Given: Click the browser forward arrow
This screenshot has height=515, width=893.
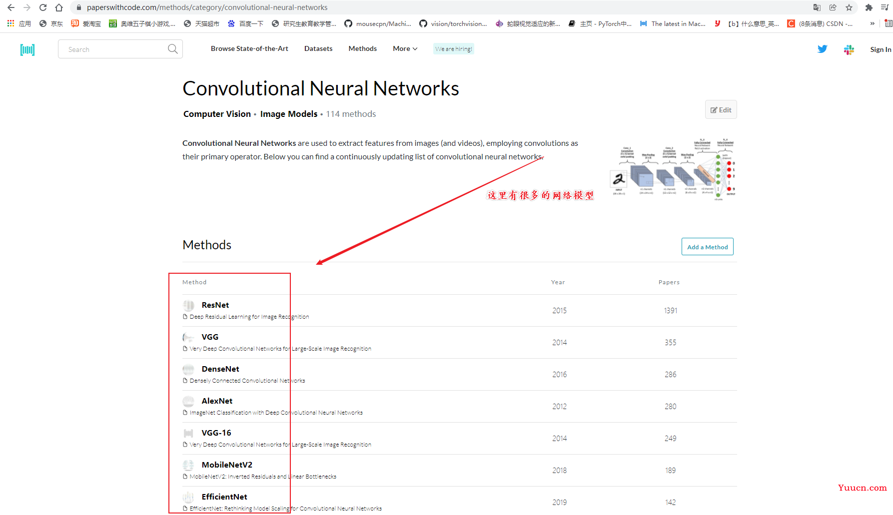Looking at the screenshot, I should pyautogui.click(x=27, y=7).
